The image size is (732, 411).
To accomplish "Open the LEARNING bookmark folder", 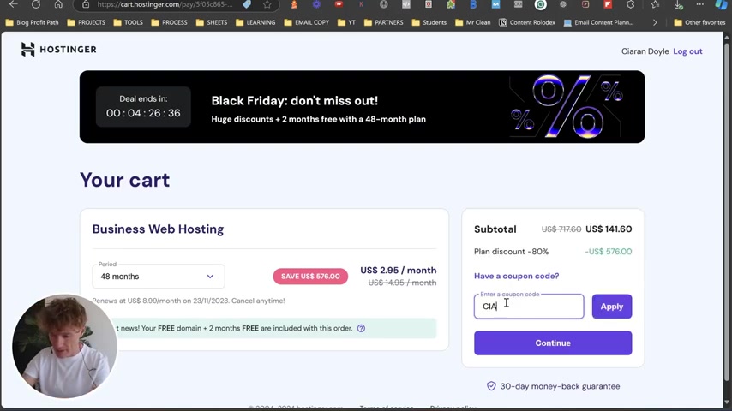I will 255,22.
